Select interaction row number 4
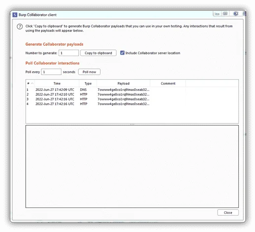 (x=132, y=104)
